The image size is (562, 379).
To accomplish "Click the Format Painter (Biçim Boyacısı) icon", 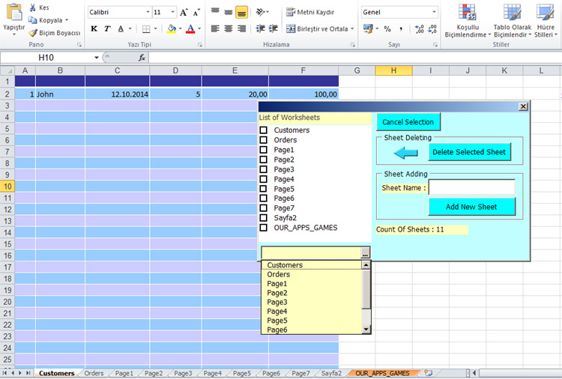I will click(x=33, y=33).
